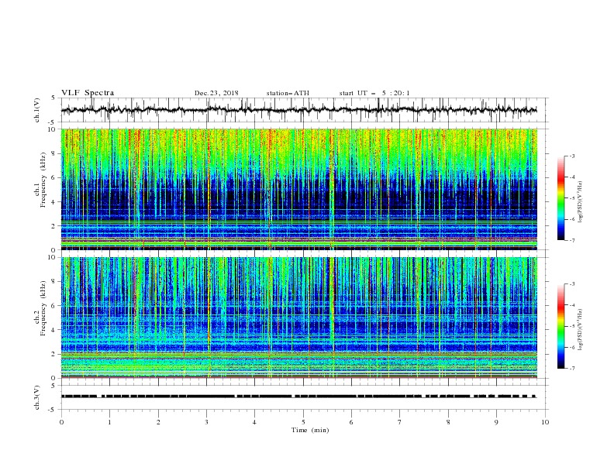The height and width of the screenshot is (474, 614).
Task: Click time axis tick label "7"
Action: 399,422
